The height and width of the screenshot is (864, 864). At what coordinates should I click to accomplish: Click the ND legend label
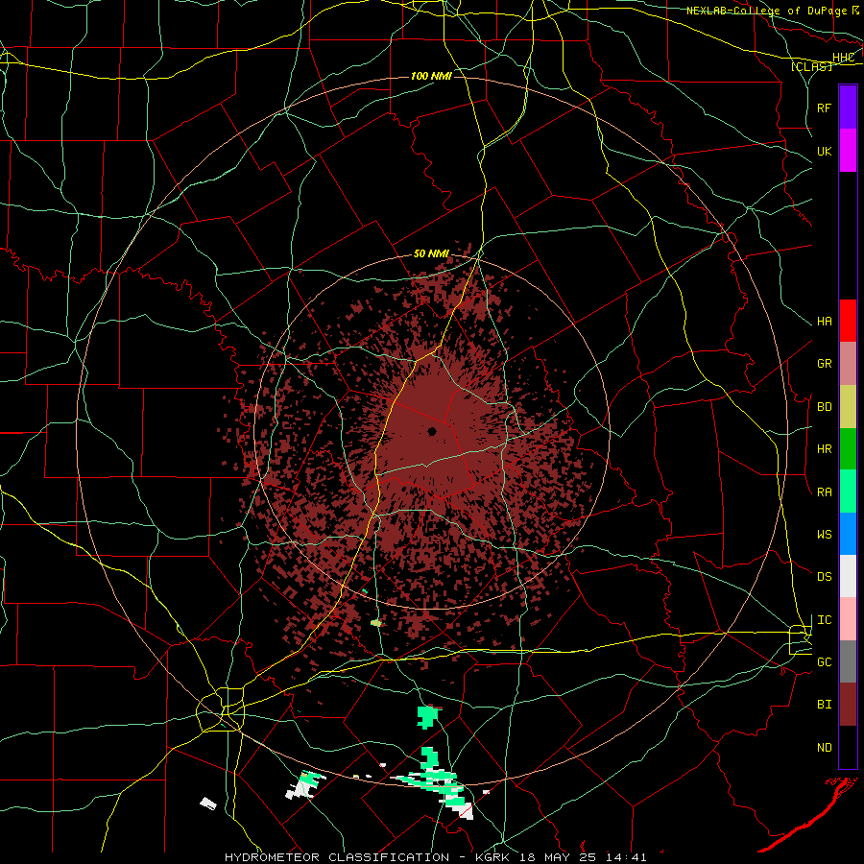coord(825,747)
